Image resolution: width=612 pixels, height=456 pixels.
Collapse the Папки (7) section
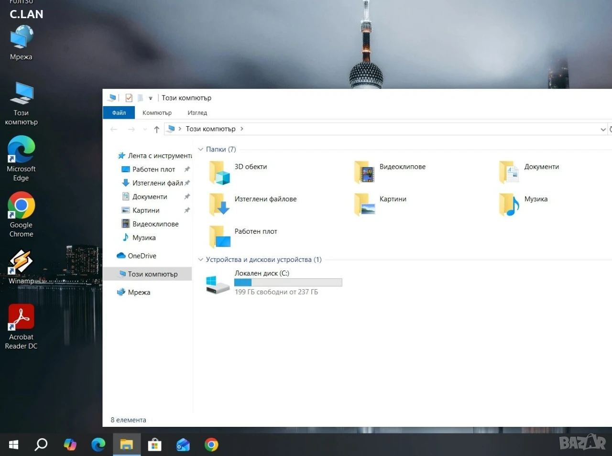[201, 150]
